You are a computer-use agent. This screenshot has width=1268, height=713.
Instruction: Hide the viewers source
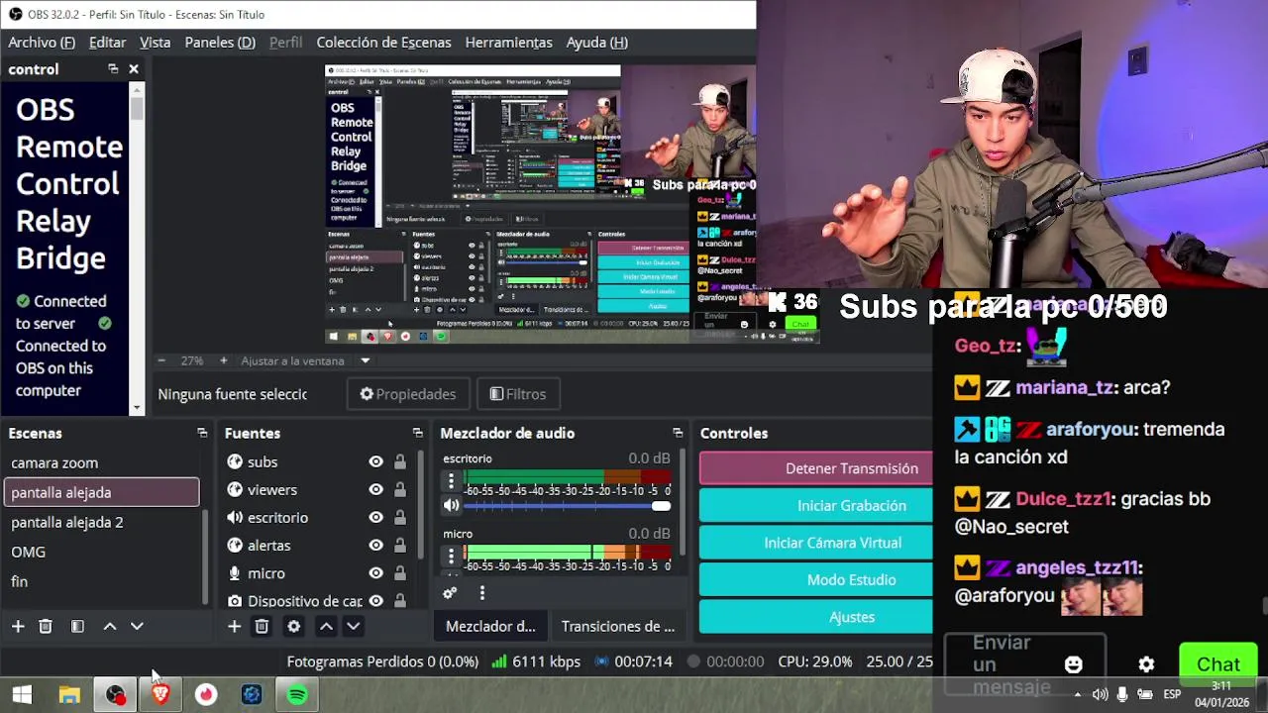[x=375, y=489]
